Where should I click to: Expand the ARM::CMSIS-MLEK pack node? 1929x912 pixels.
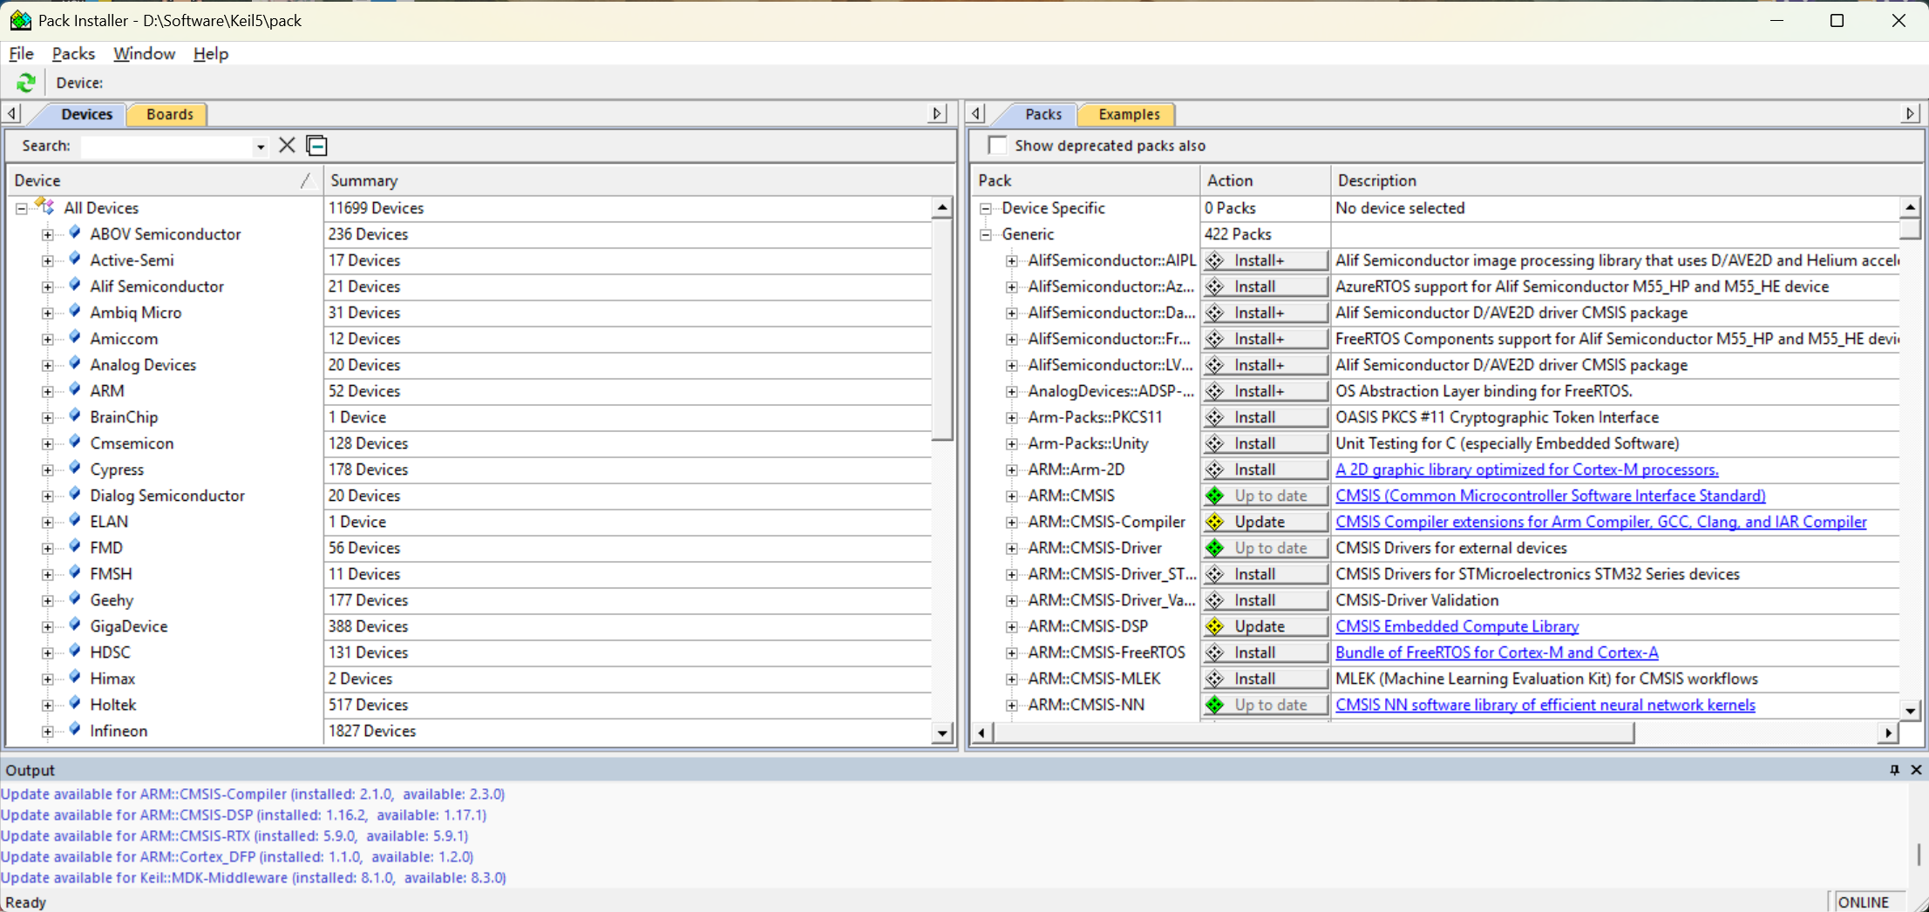(x=1012, y=679)
